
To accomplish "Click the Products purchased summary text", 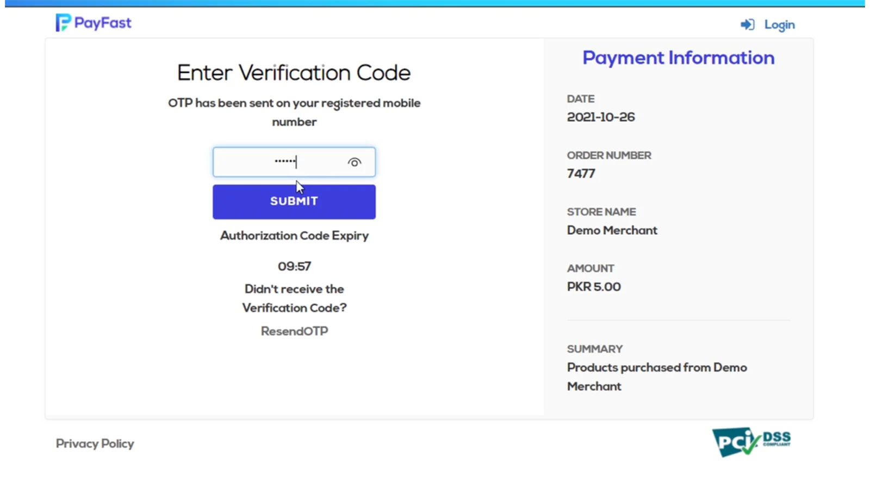I will (x=656, y=377).
